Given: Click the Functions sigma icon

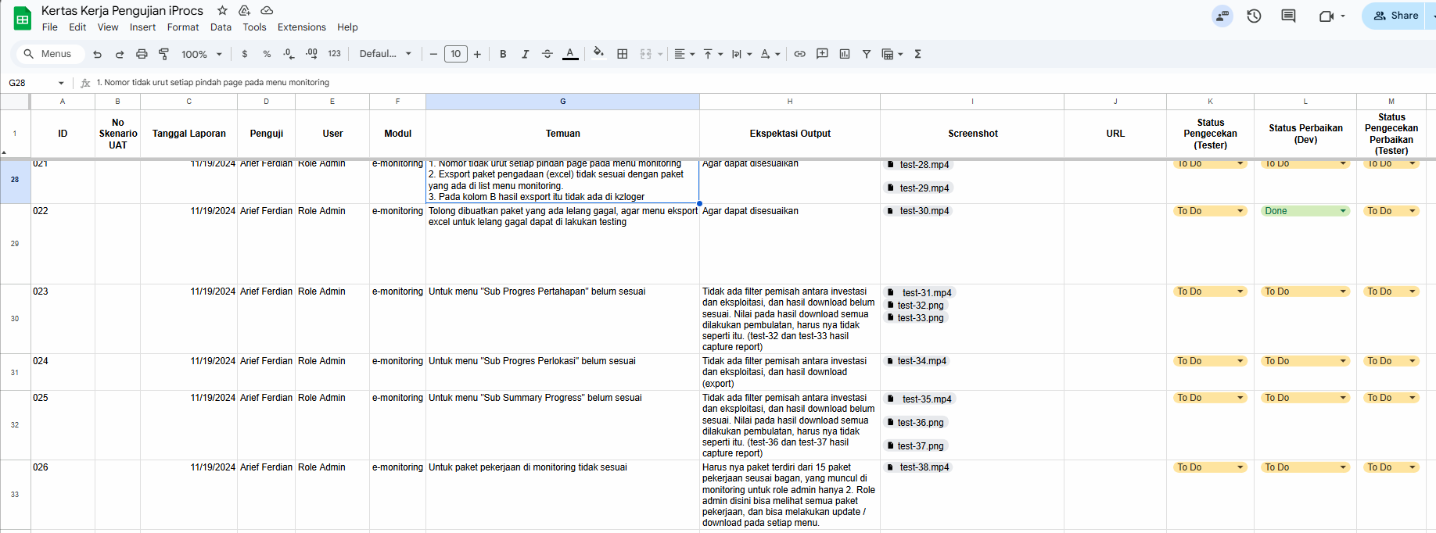Looking at the screenshot, I should click(x=917, y=54).
